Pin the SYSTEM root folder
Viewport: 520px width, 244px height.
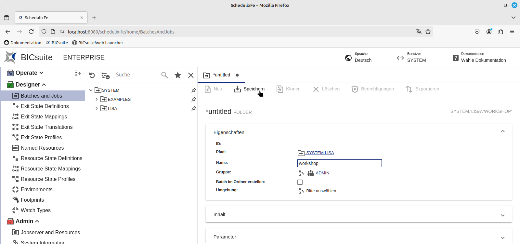pyautogui.click(x=194, y=90)
